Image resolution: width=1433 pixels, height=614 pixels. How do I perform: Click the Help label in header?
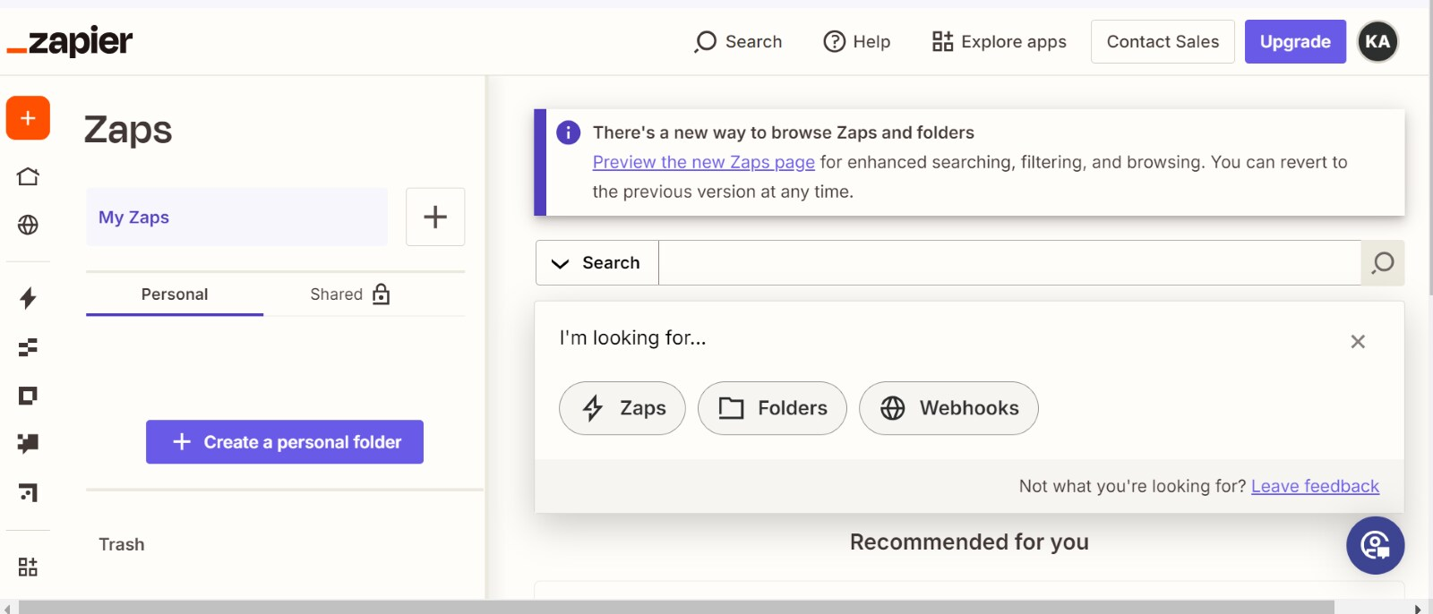click(871, 42)
